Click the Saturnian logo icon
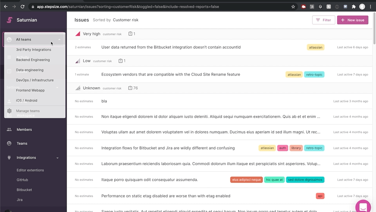This screenshot has height=212, width=376. click(9, 20)
